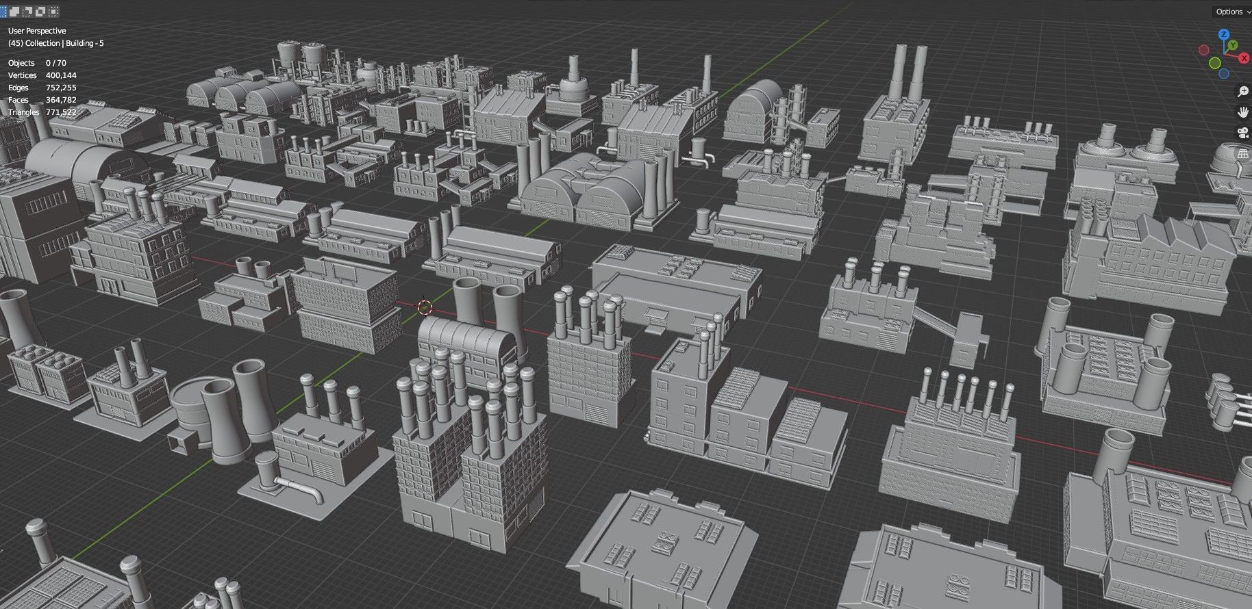
Task: Pick the Subtract Selection mode icon
Action: pos(27,12)
